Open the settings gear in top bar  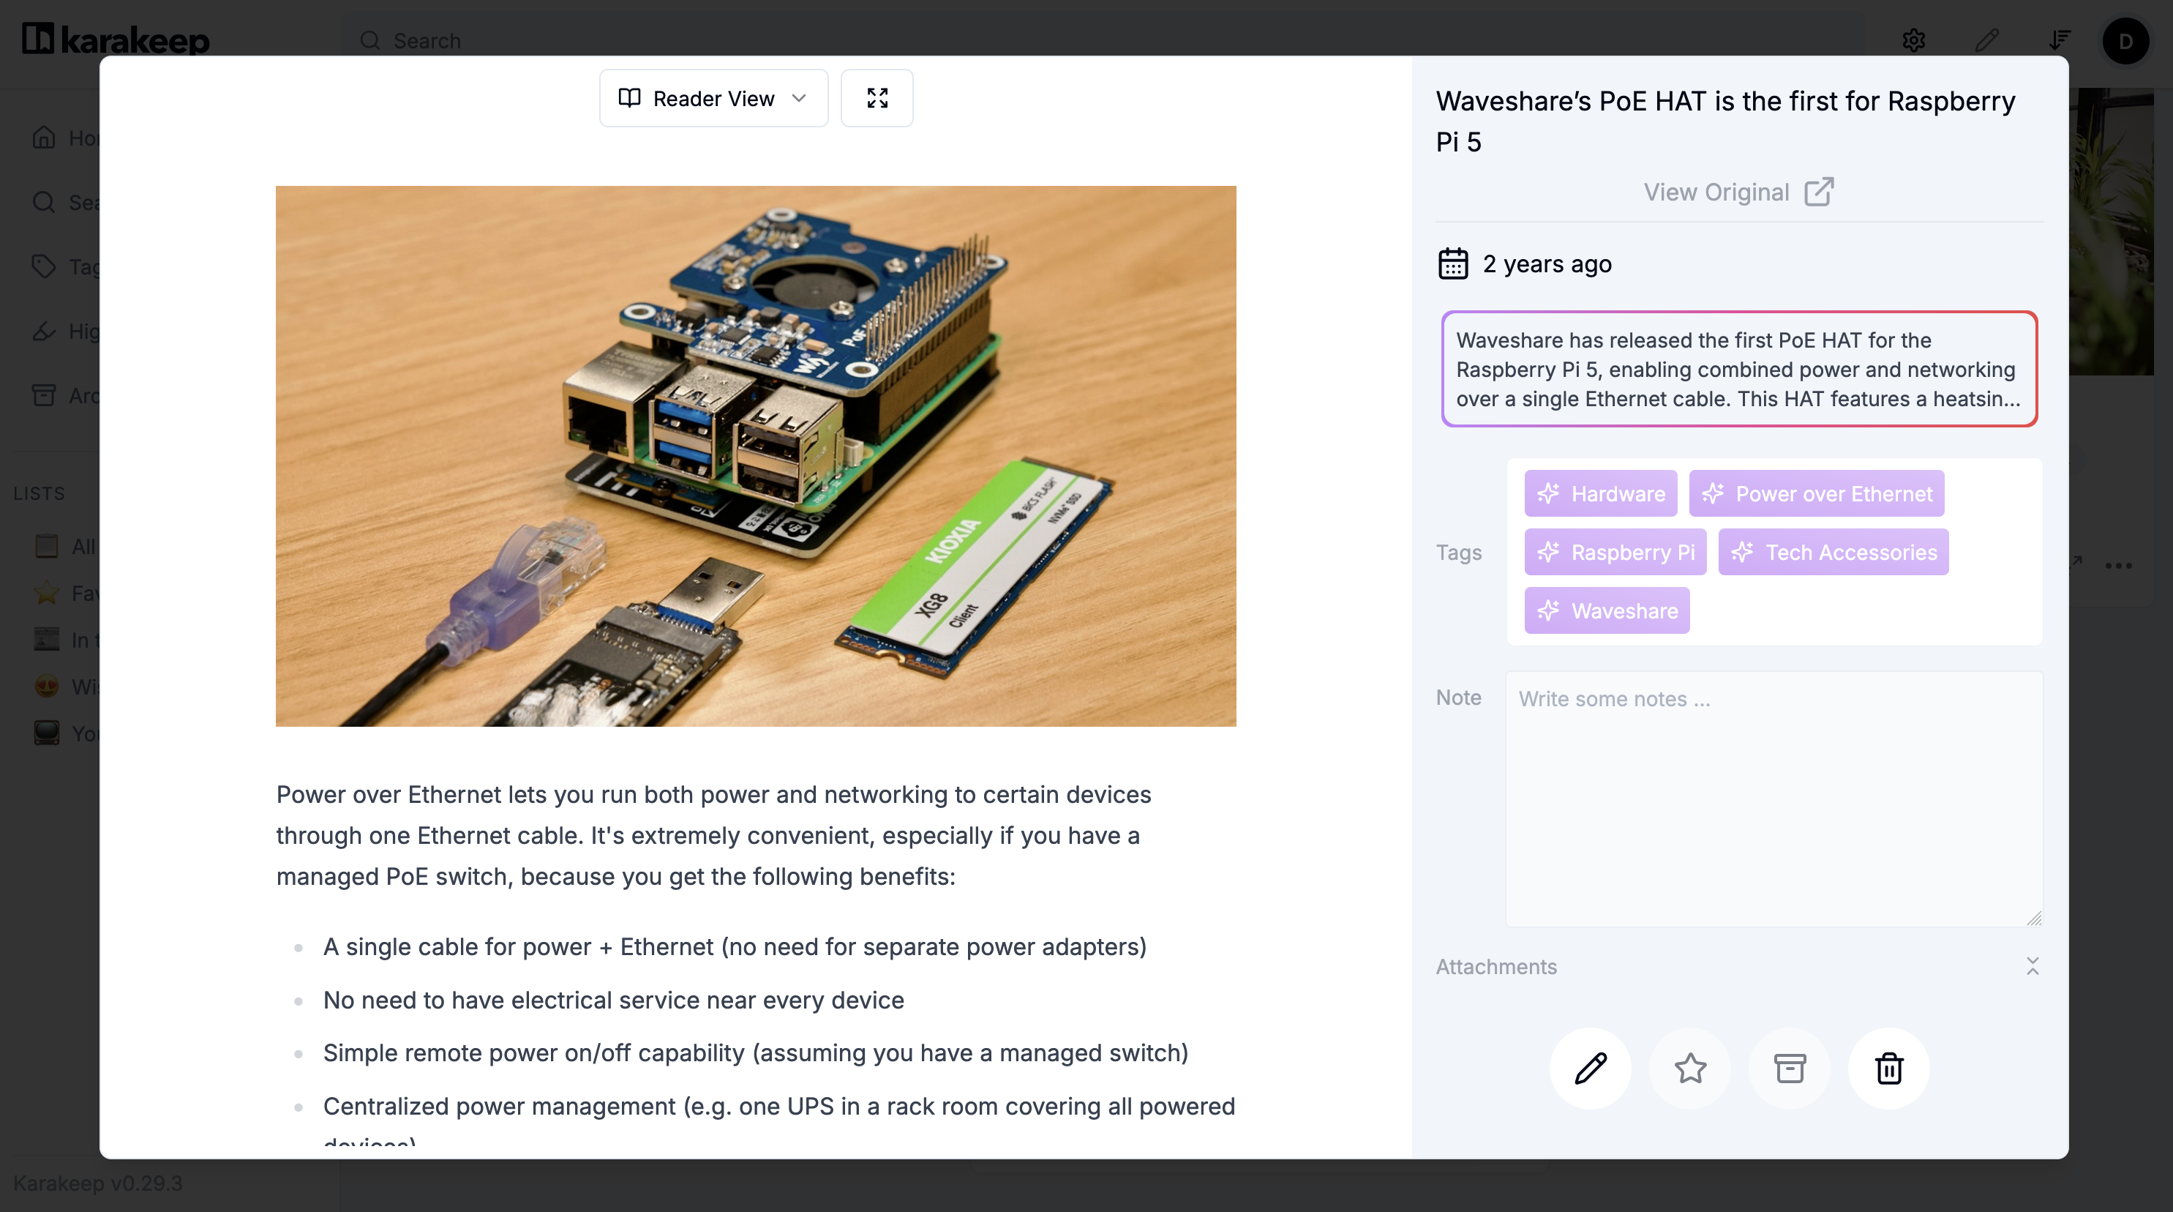tap(1913, 40)
